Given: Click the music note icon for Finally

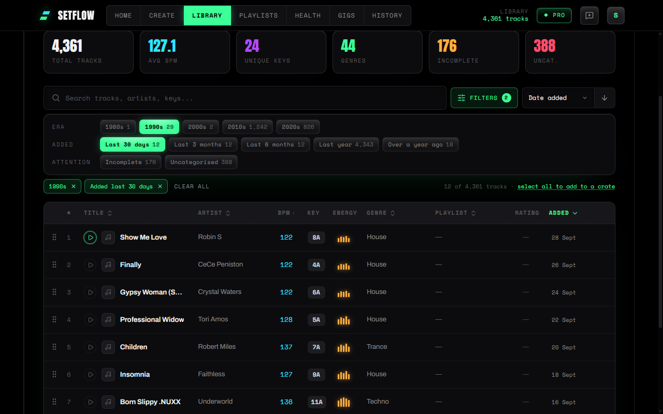Looking at the screenshot, I should [108, 265].
